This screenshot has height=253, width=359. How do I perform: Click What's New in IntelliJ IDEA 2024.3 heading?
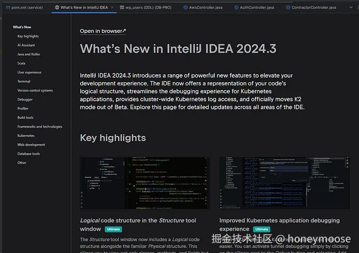coord(178,48)
